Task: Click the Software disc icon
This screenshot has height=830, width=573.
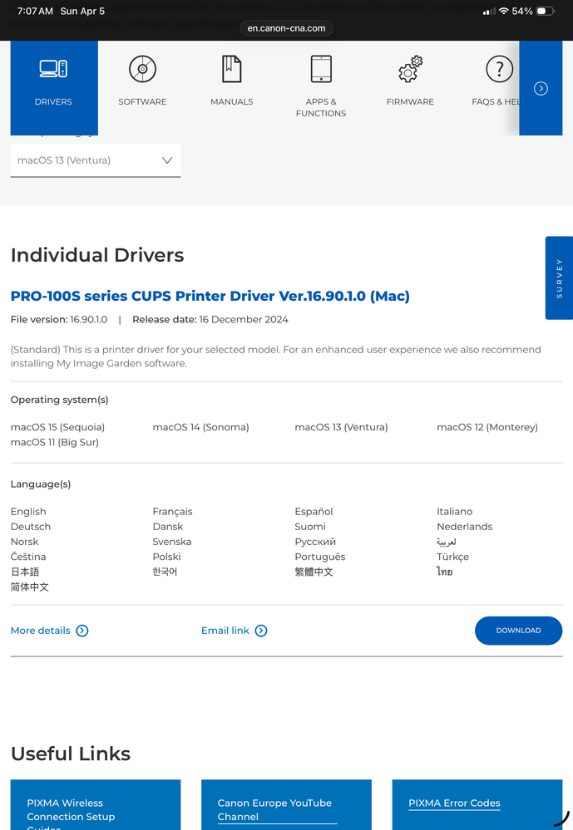Action: pyautogui.click(x=142, y=69)
